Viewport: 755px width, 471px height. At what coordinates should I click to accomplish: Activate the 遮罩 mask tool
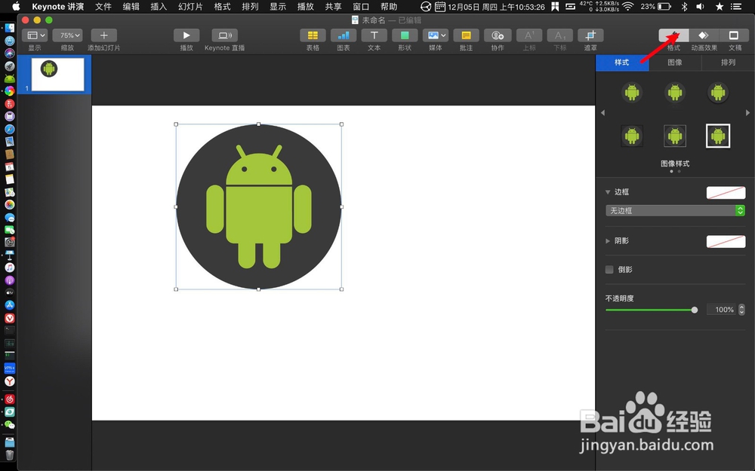pyautogui.click(x=591, y=35)
